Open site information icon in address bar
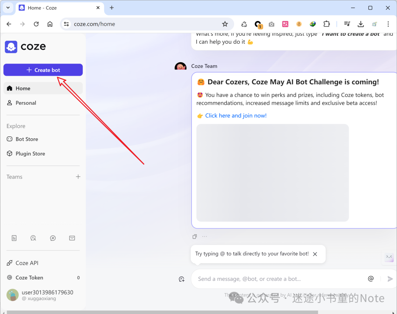This screenshot has height=314, width=397. [66, 24]
